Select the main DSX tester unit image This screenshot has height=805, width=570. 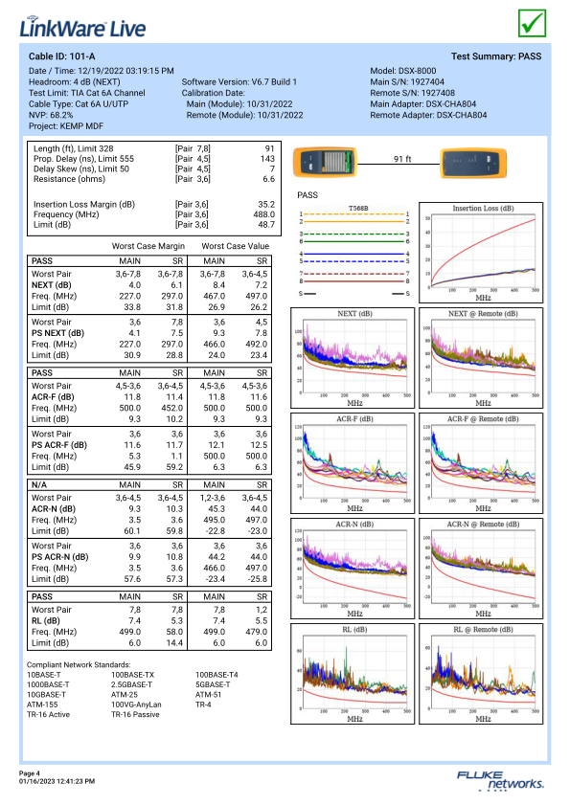click(325, 162)
